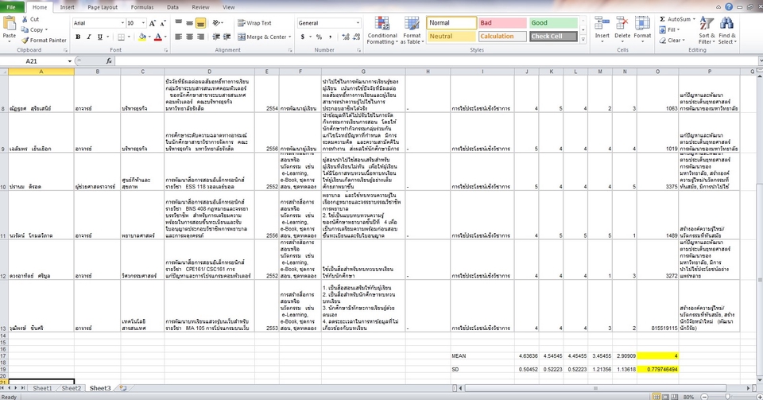Decrease indent icon
This screenshot has height=400, width=763.
tap(216, 37)
